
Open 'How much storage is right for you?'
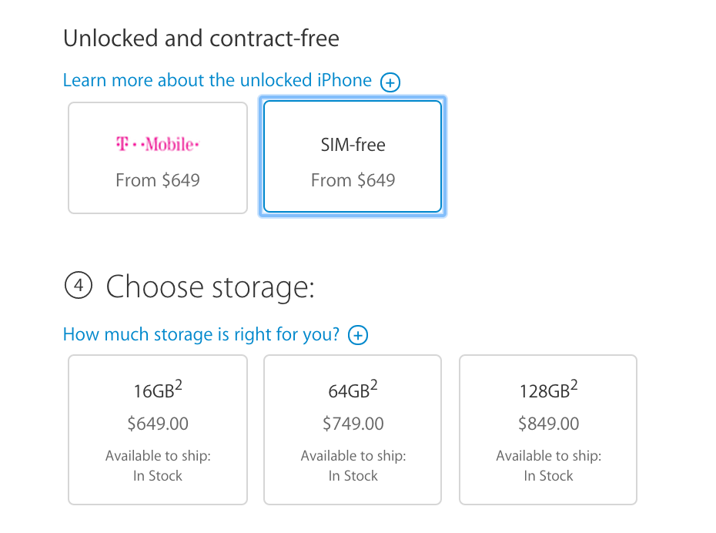(201, 334)
